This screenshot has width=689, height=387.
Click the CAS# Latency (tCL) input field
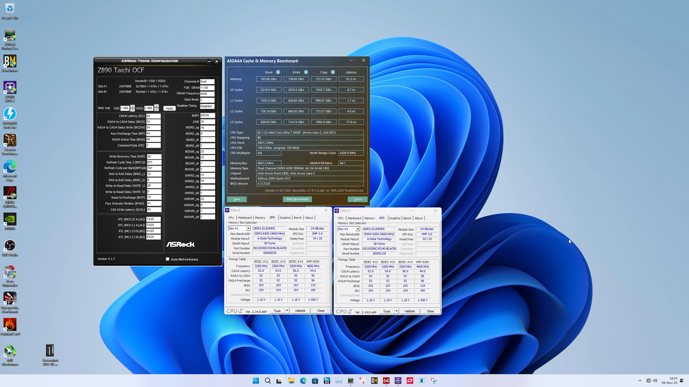coord(153,116)
